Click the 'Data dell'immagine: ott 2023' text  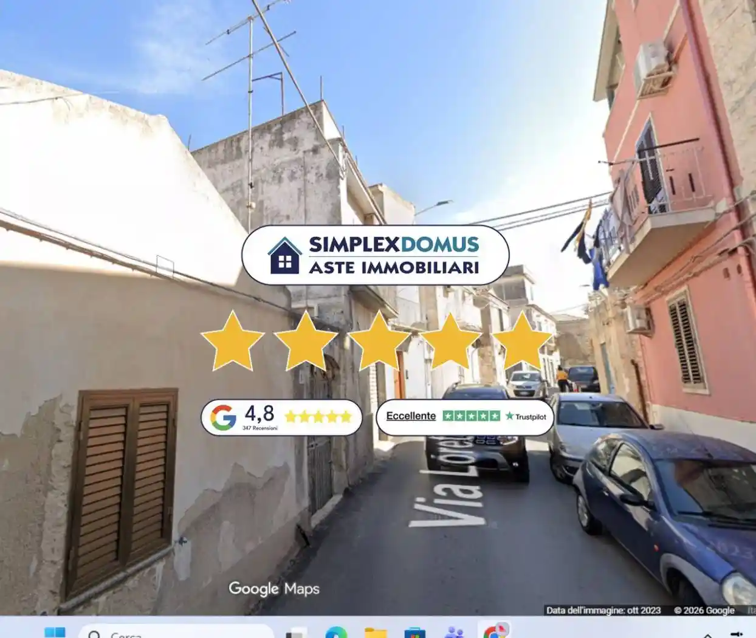(603, 610)
